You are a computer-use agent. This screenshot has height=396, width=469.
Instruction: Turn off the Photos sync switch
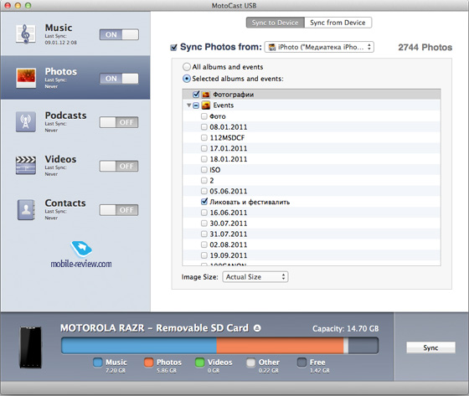119,79
